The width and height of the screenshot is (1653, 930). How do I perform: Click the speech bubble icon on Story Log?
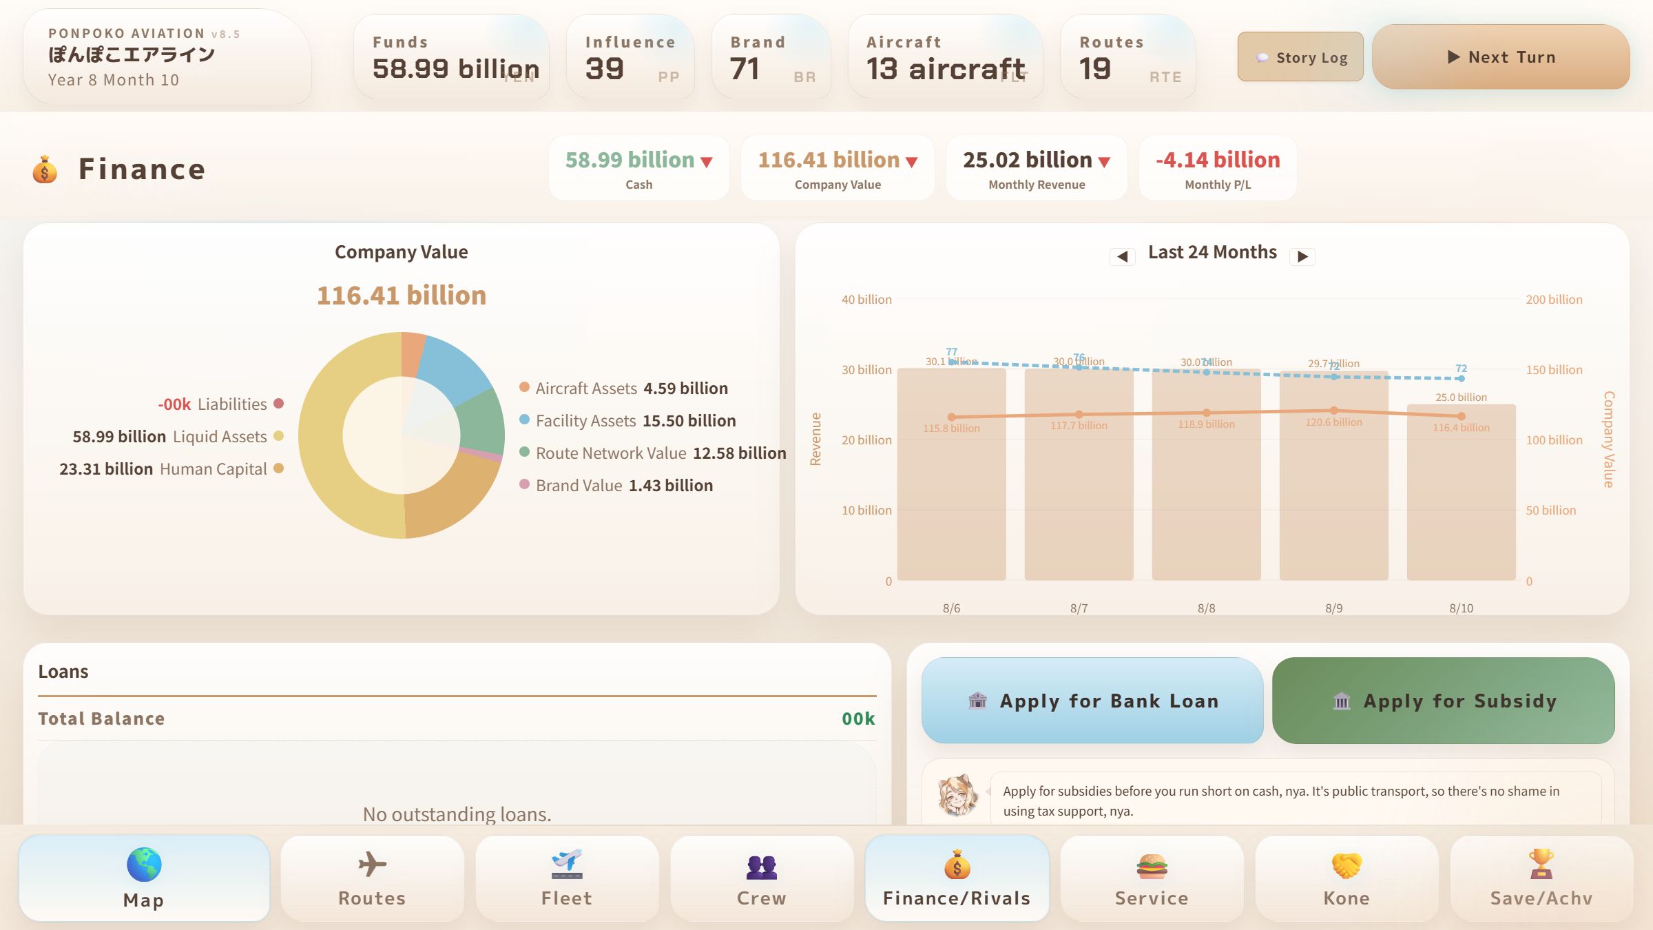coord(1262,58)
